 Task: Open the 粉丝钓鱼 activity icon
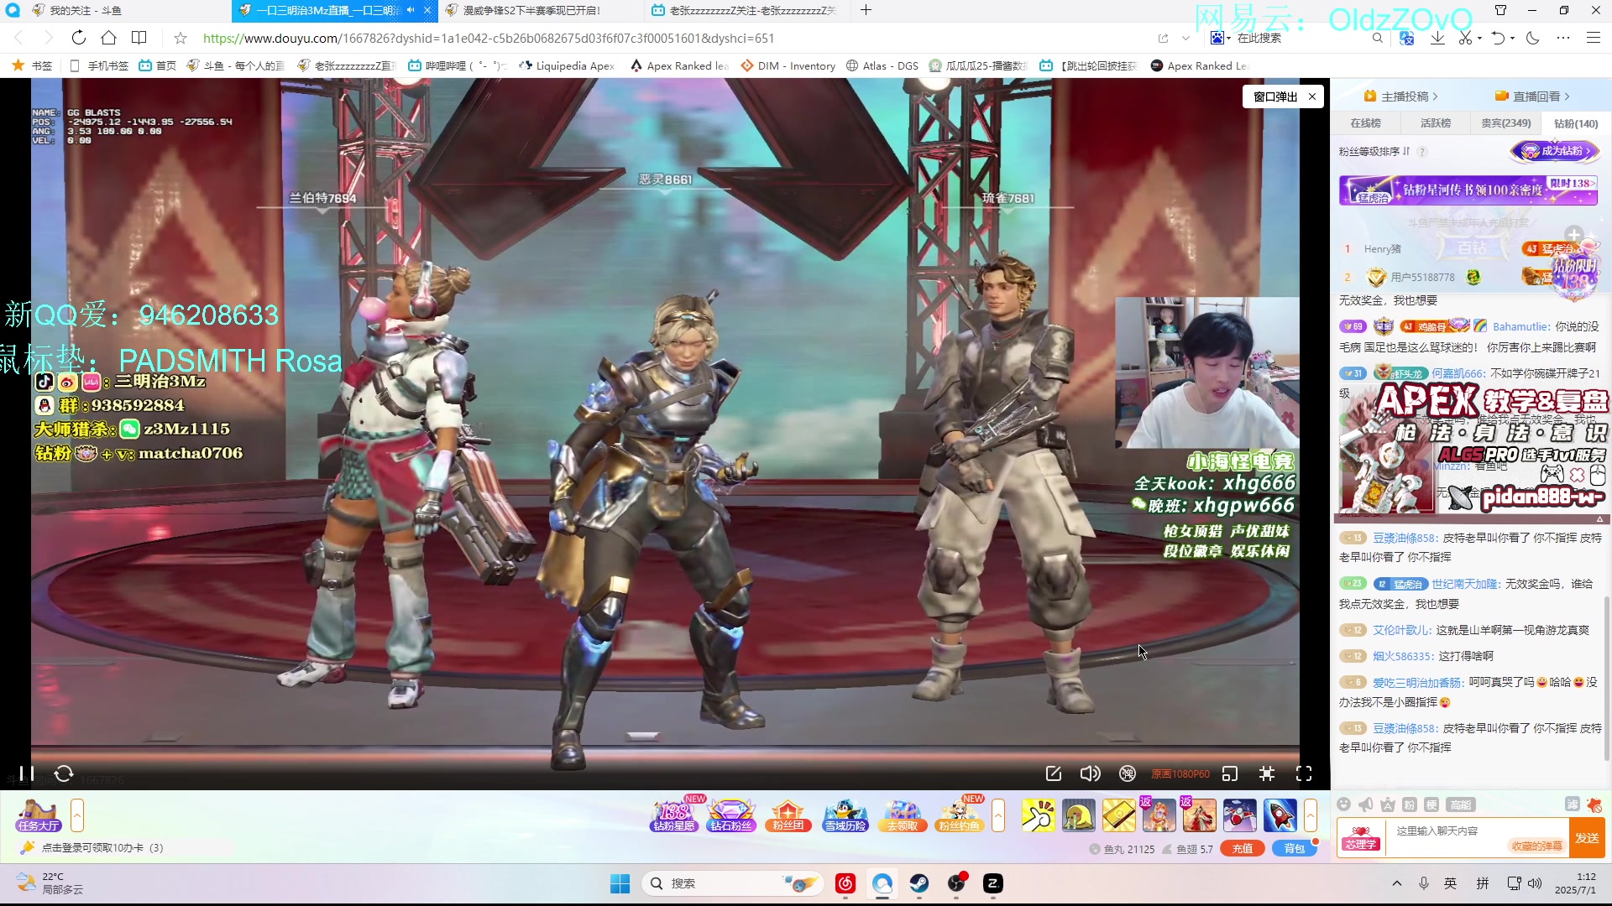point(959,815)
